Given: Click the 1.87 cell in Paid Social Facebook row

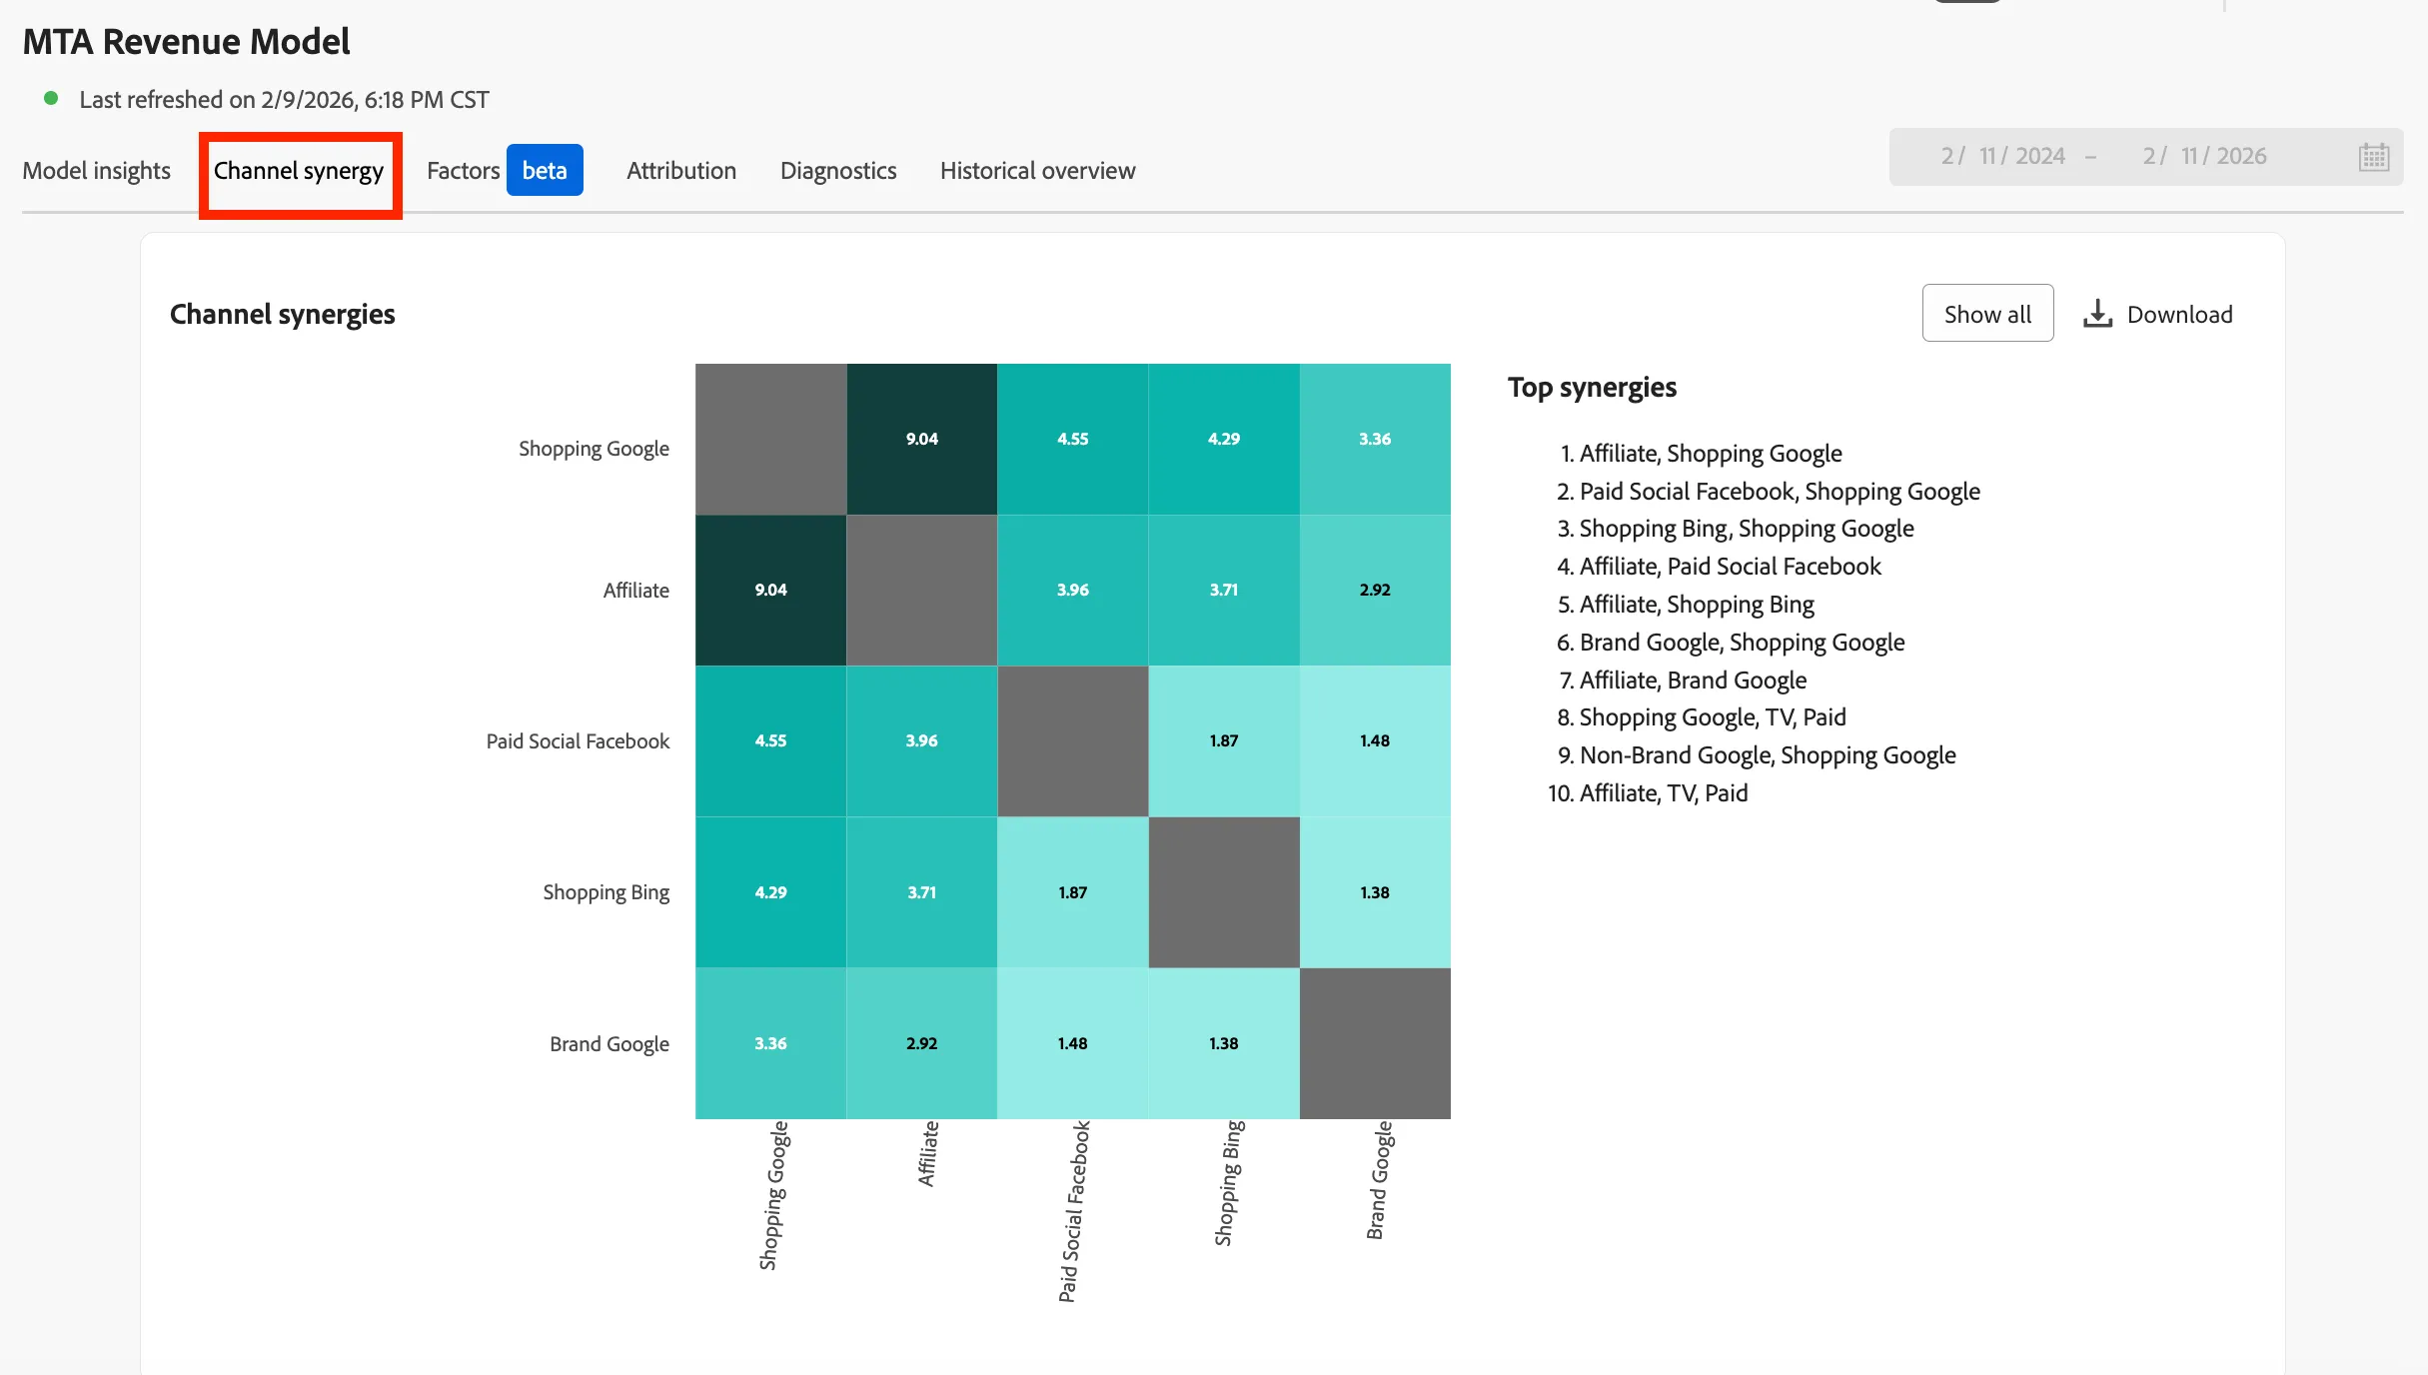Looking at the screenshot, I should click(1224, 740).
